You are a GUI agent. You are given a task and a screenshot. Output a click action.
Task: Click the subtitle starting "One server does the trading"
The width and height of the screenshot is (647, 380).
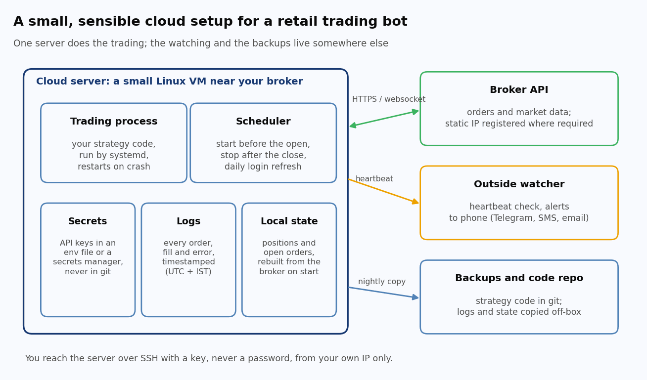click(x=201, y=44)
